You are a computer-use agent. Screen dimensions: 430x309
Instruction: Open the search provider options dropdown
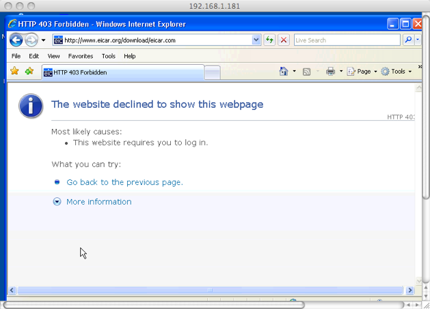tap(418, 40)
